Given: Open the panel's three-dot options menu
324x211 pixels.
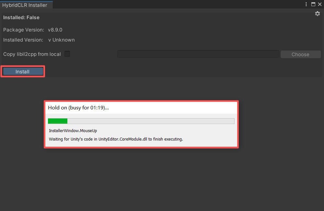Looking at the screenshot, I should pos(307,5).
